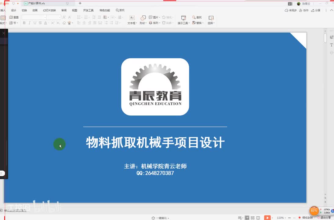
Task: Open the 演示工具 presentation tools menu
Action: tap(183, 20)
